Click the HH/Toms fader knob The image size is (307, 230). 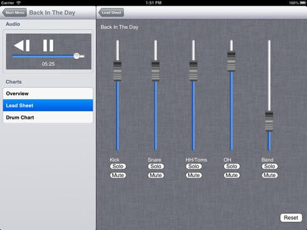(x=193, y=72)
